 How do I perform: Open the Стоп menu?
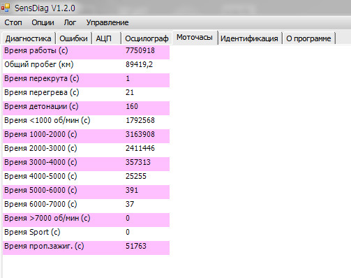pyautogui.click(x=13, y=22)
